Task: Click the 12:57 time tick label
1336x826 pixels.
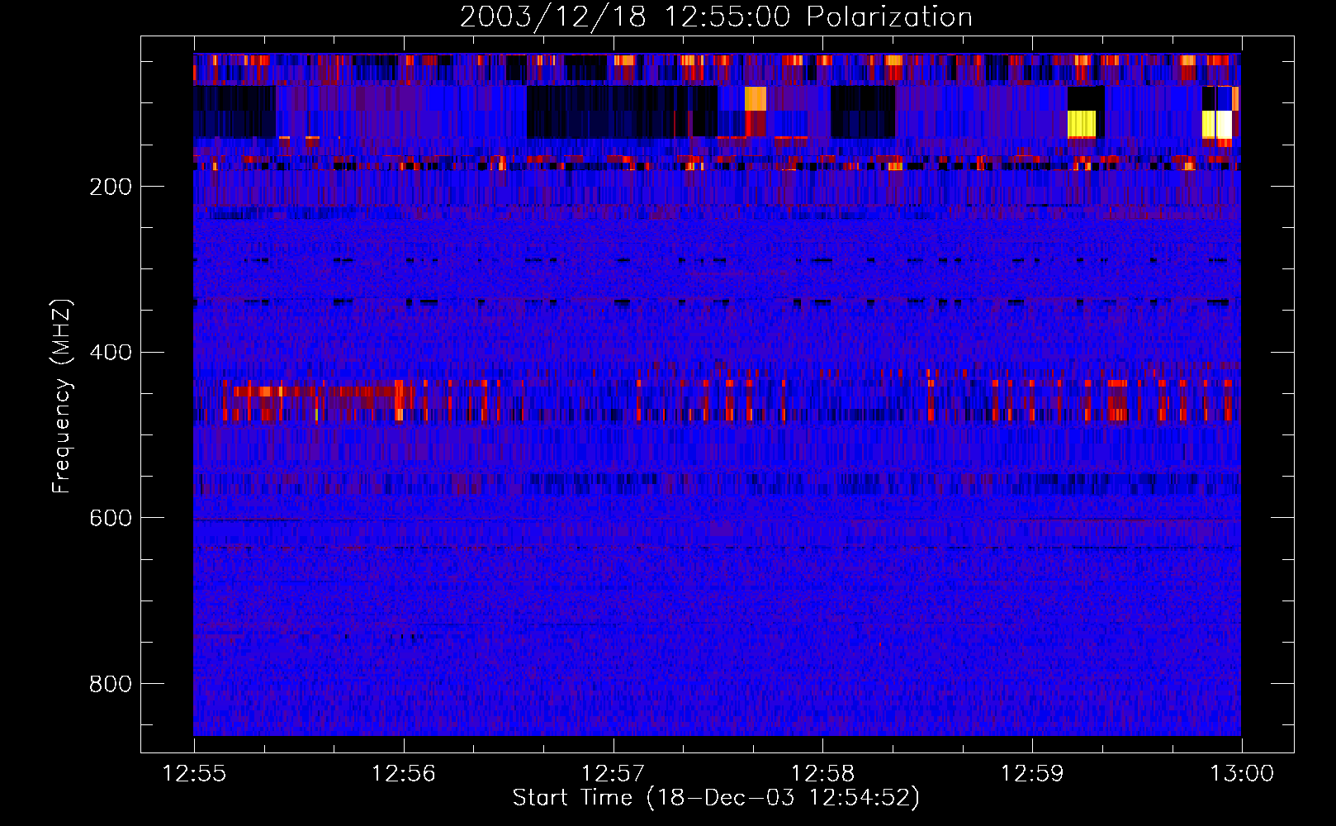Action: [613, 774]
